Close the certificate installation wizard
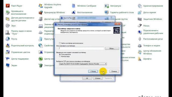Viewport: 172px width, 97px height. click(x=117, y=24)
